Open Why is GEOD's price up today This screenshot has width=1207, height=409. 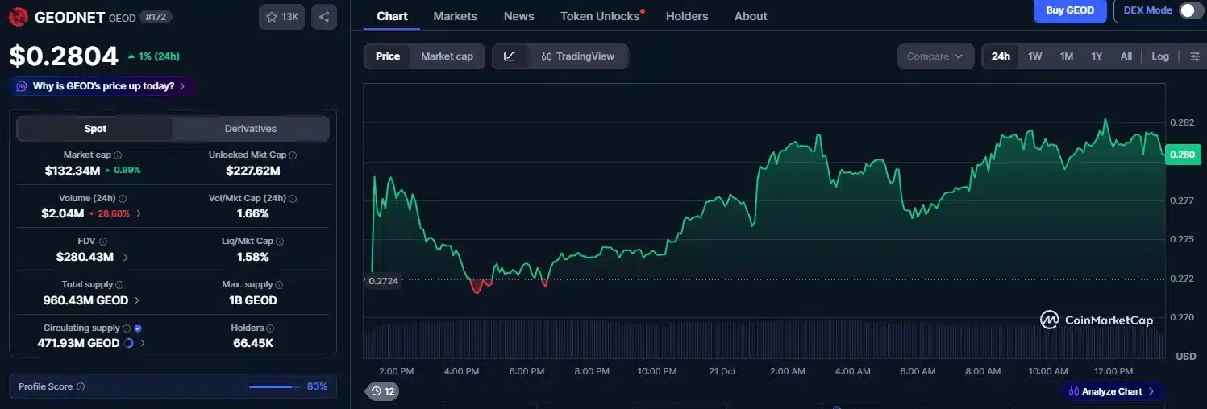tap(102, 86)
